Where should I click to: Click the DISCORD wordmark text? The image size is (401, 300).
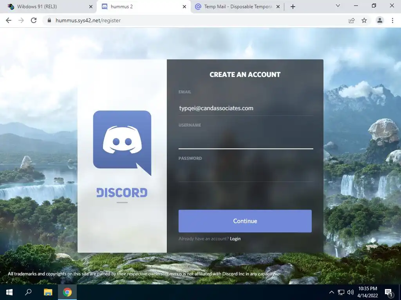click(x=122, y=193)
